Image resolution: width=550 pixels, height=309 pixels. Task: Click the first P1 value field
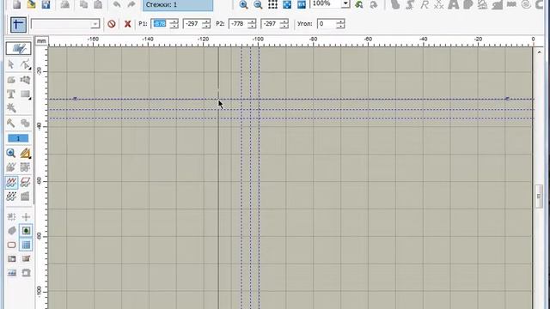click(160, 24)
